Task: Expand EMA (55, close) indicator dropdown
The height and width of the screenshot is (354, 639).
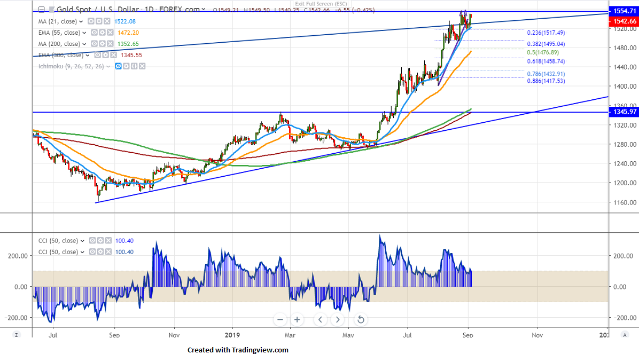Action: coord(84,33)
